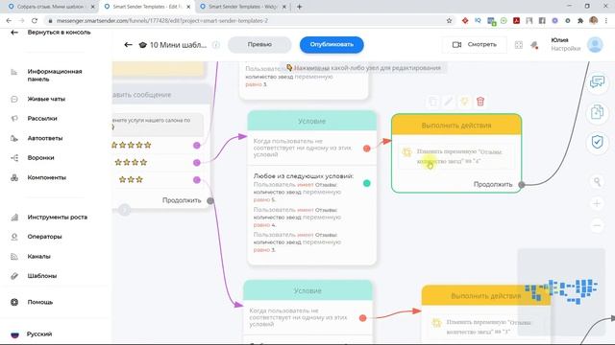Image resolution: width=615 pixels, height=345 pixels.
Task: Select the three-star rating button row
Action: (156, 180)
